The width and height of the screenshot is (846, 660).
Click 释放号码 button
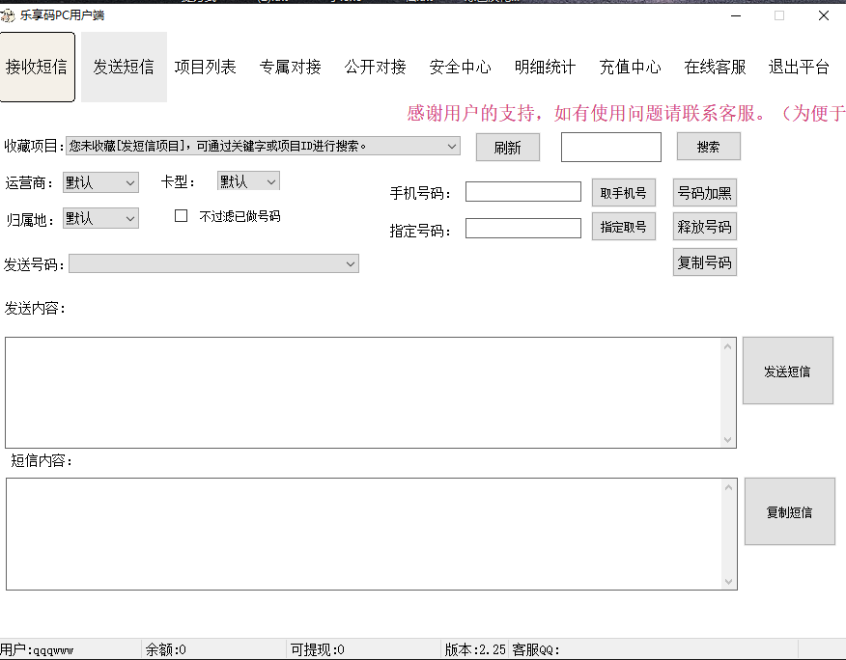(x=705, y=227)
